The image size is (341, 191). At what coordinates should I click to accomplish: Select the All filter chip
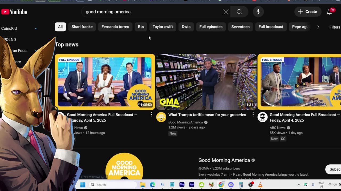[60, 27]
